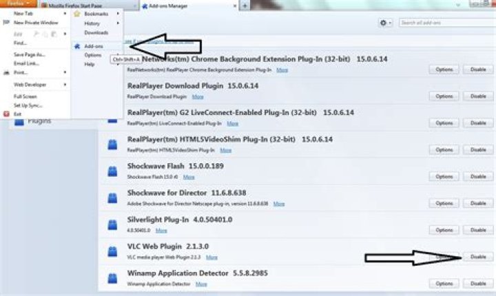
Task: Click the Bookmarks star icon in menu
Action: click(77, 14)
